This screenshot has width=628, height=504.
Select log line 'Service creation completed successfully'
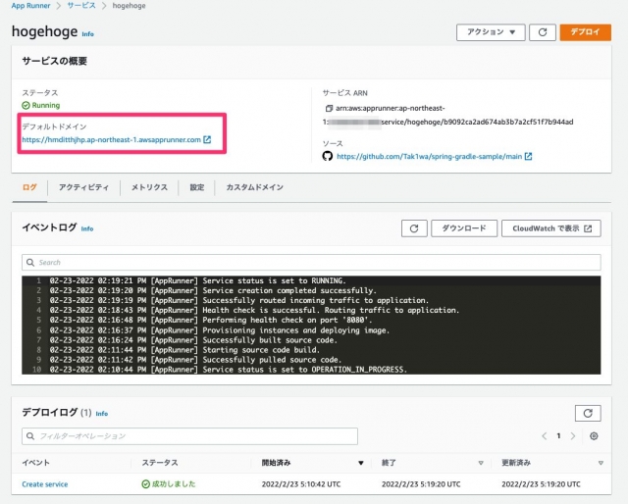pyautogui.click(x=289, y=290)
